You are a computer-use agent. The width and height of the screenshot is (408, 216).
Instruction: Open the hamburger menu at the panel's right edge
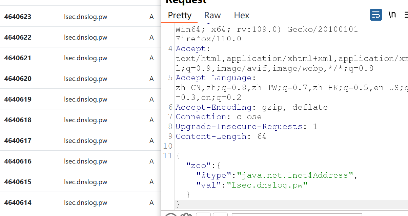point(406,15)
